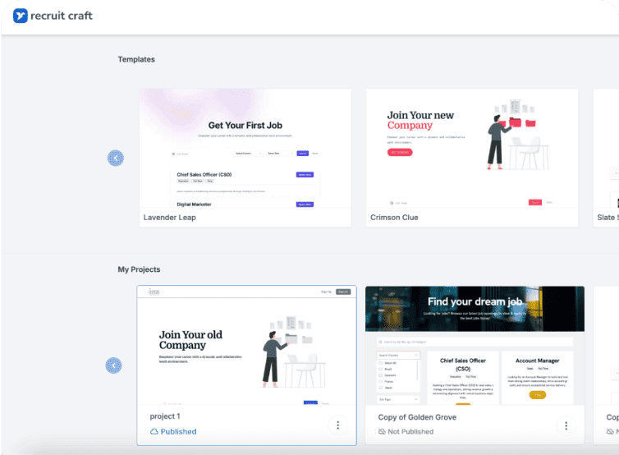The width and height of the screenshot is (619, 455).
Task: Open the project 1 preview thumbnail
Action: pos(246,345)
